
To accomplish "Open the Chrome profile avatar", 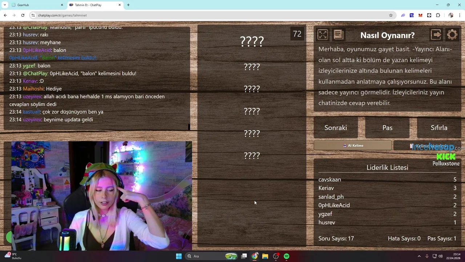I will click(451, 15).
